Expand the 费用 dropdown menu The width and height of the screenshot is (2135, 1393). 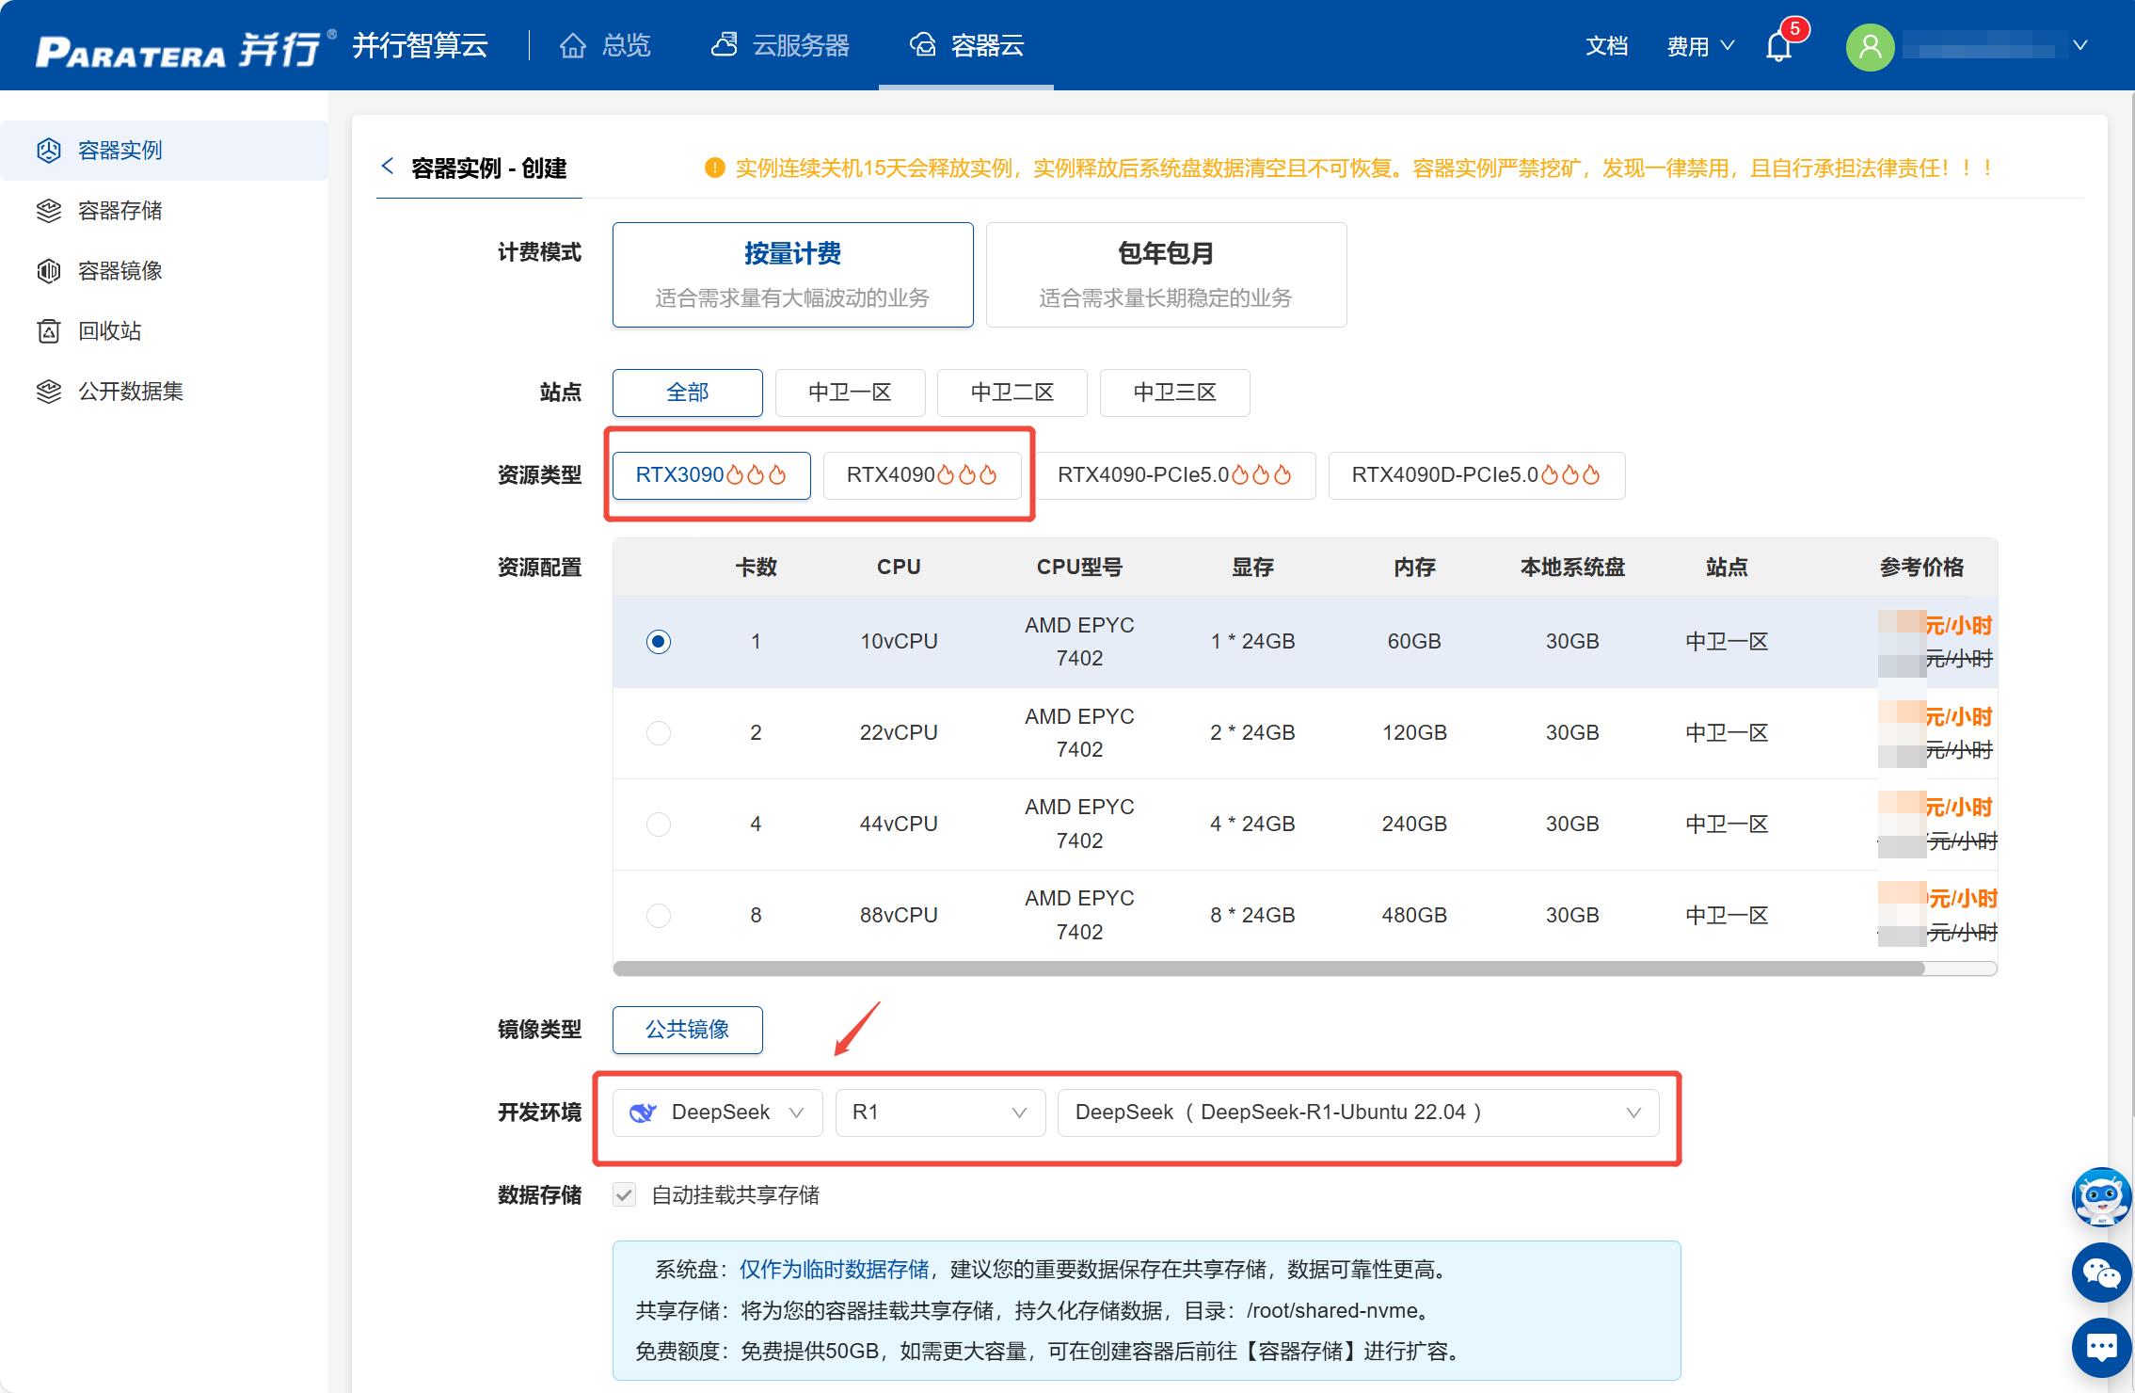click(x=1700, y=46)
